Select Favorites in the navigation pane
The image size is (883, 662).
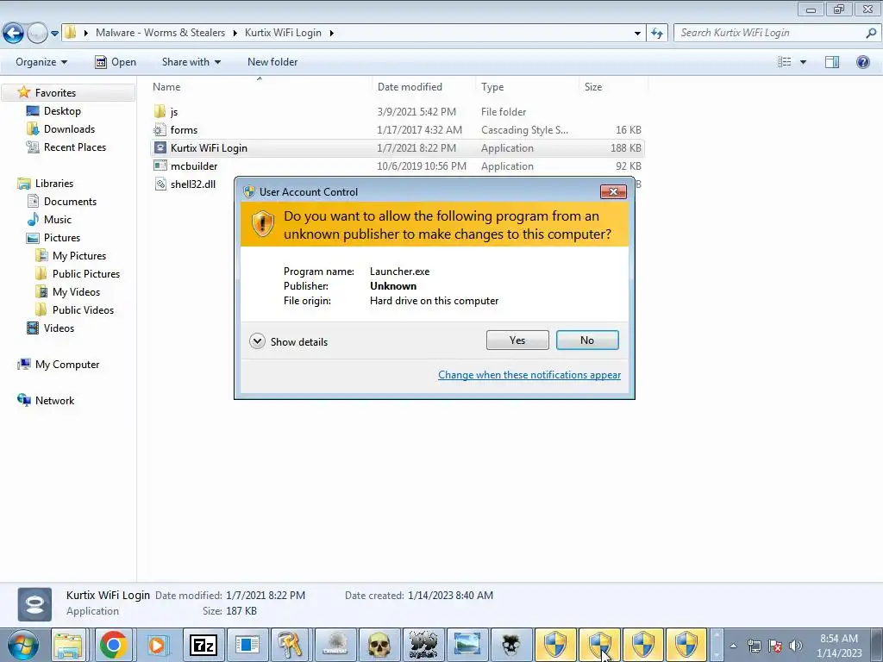pyautogui.click(x=55, y=92)
